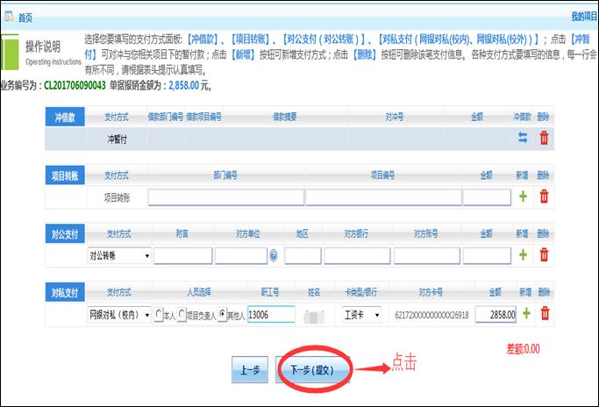Screen dimensions: 599x407
Task: Click the 操作说明 heading
Action: [x=43, y=46]
